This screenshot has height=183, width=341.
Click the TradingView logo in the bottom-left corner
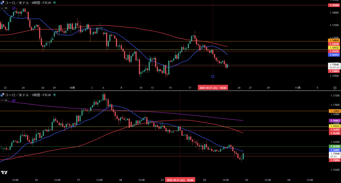pyautogui.click(x=4, y=172)
